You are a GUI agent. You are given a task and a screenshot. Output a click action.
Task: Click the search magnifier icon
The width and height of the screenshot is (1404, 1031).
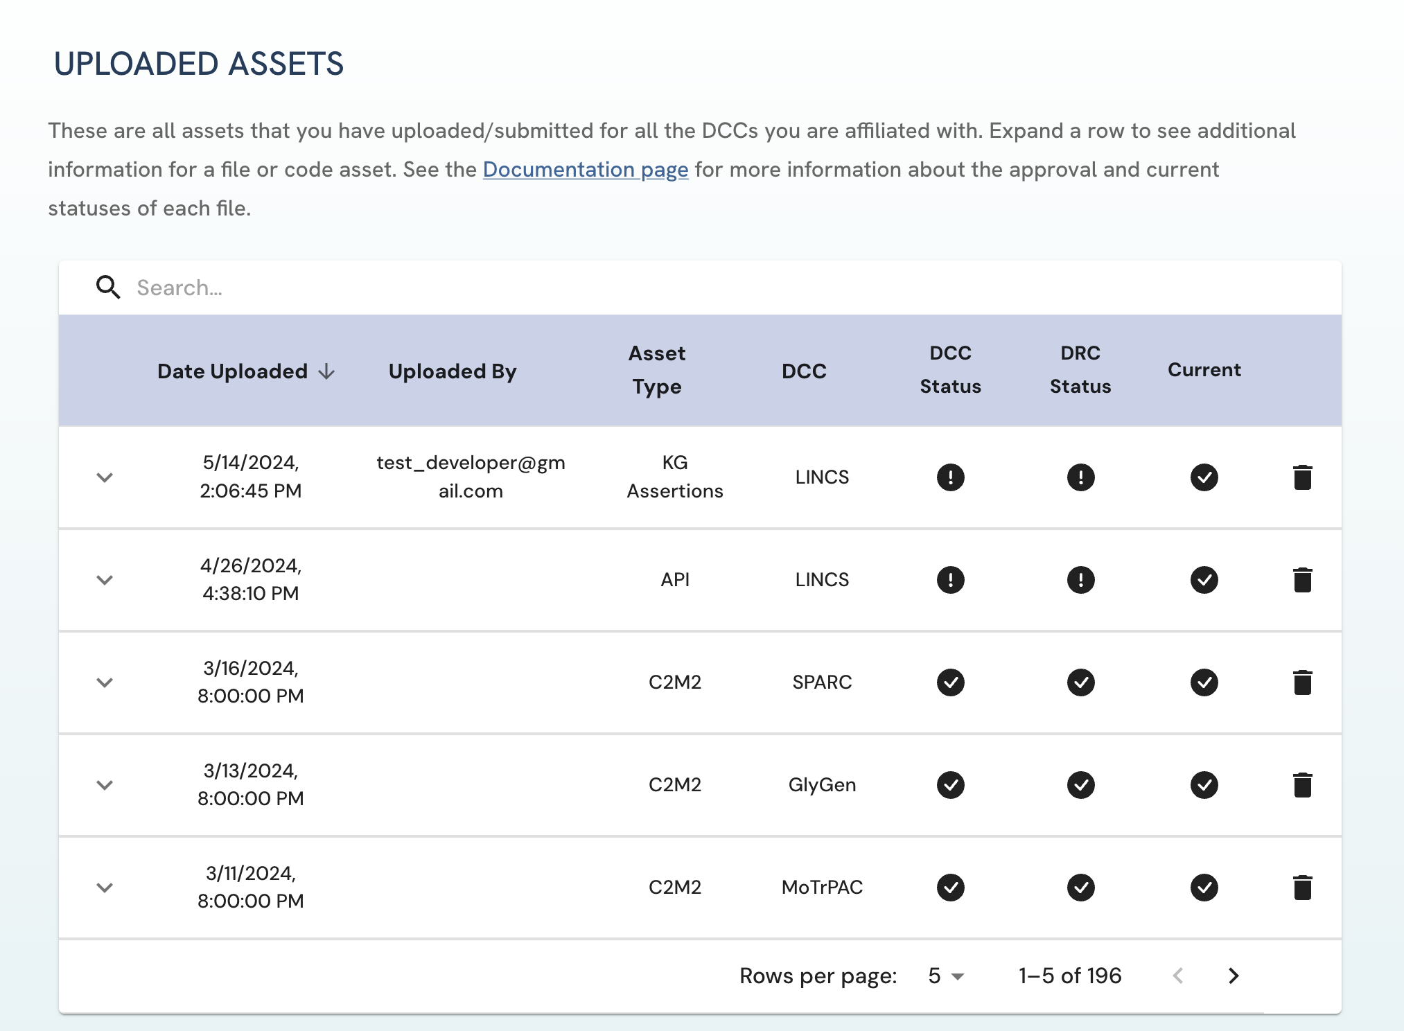coord(108,288)
